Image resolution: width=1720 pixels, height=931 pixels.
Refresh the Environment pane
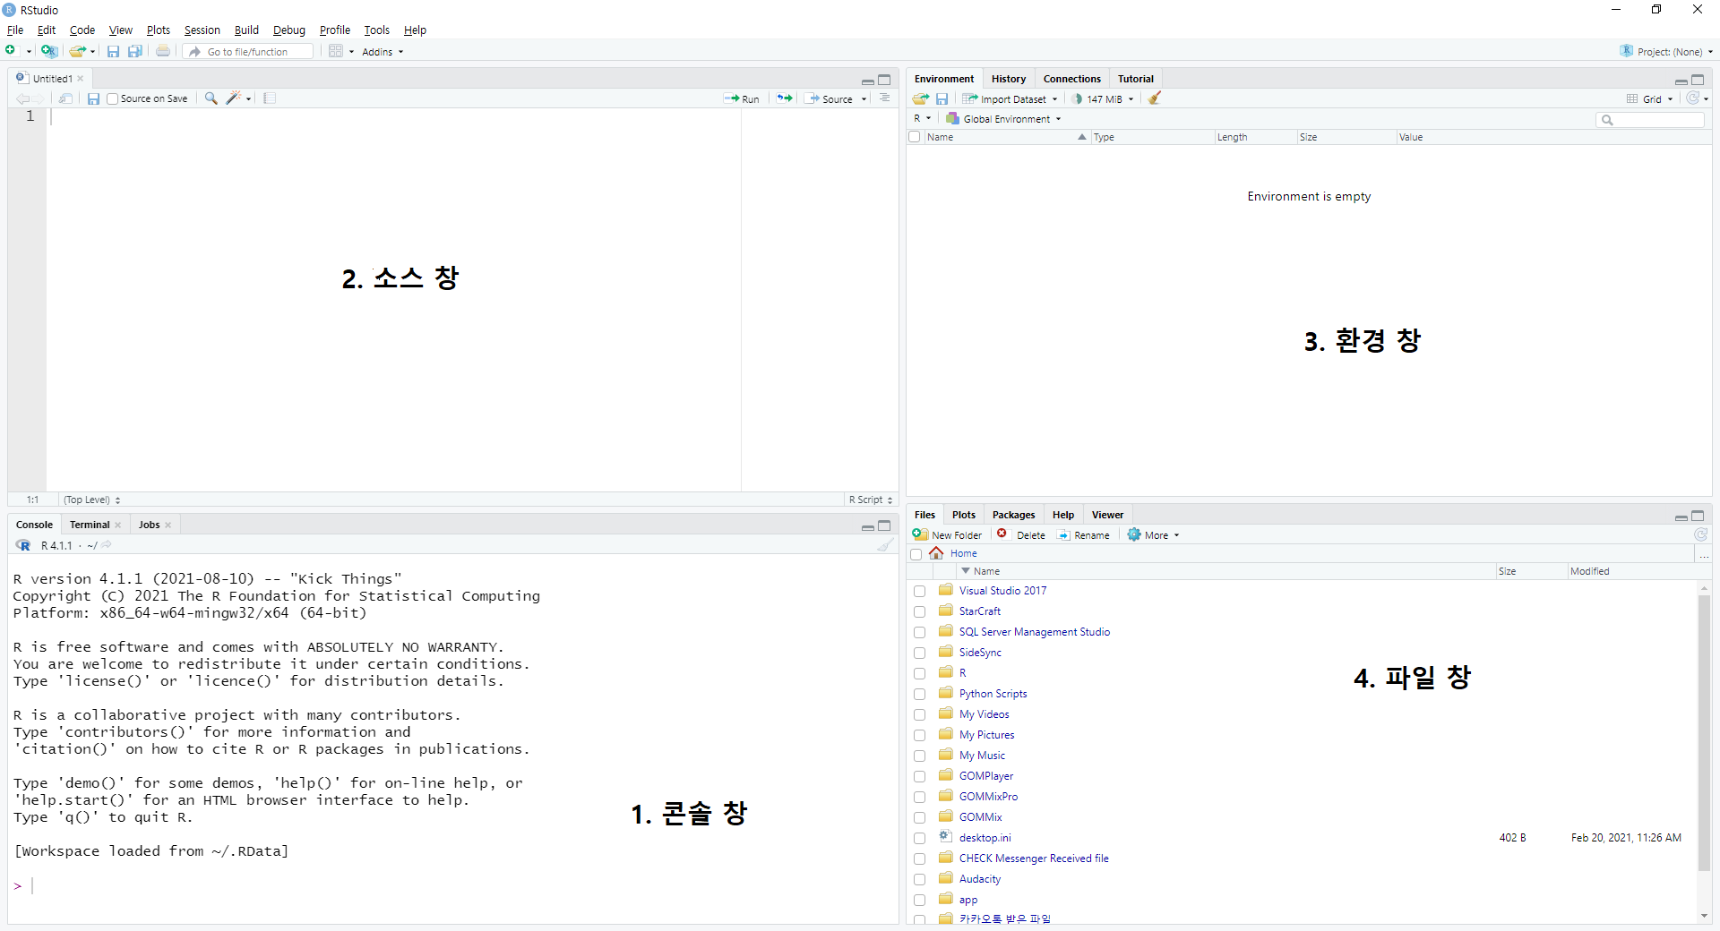tap(1693, 98)
